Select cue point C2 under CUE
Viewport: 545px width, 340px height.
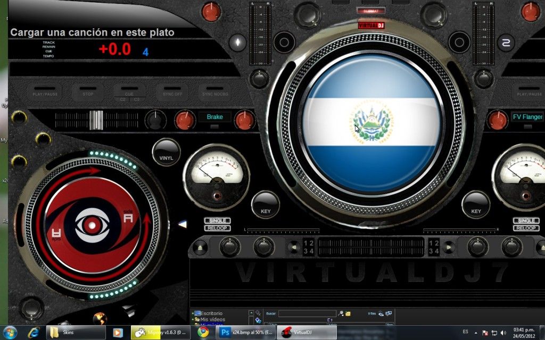tap(123, 99)
